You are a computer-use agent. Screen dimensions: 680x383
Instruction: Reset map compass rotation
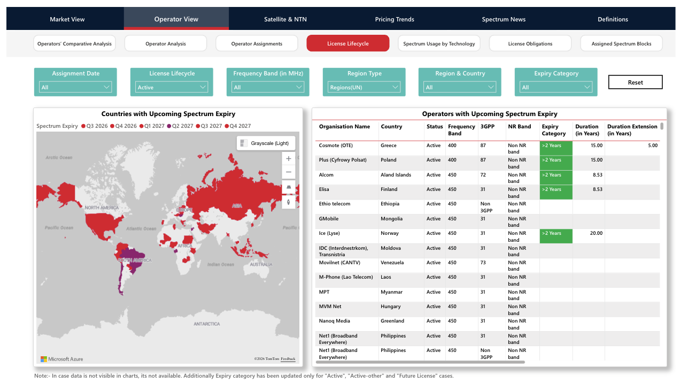289,202
